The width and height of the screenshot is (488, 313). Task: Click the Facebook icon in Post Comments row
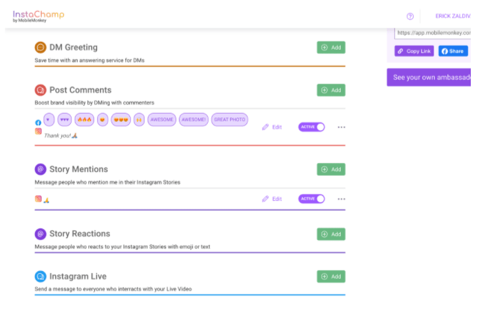pos(39,122)
